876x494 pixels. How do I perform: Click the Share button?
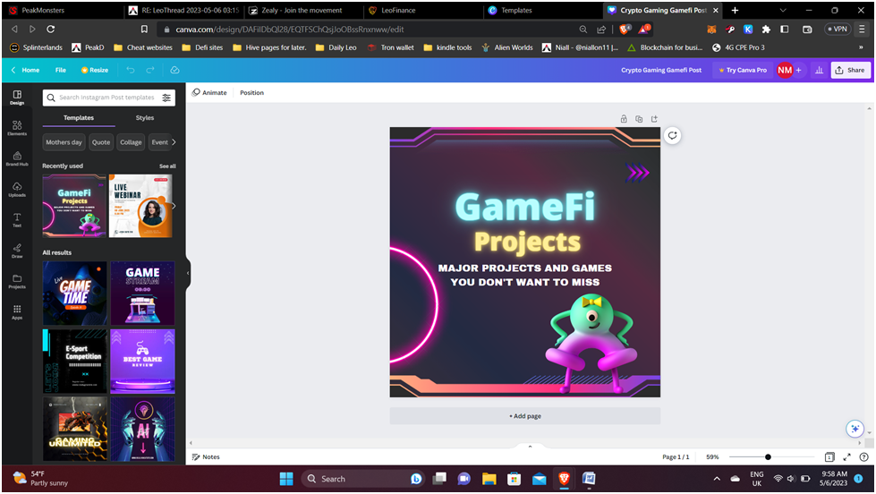[x=850, y=70]
